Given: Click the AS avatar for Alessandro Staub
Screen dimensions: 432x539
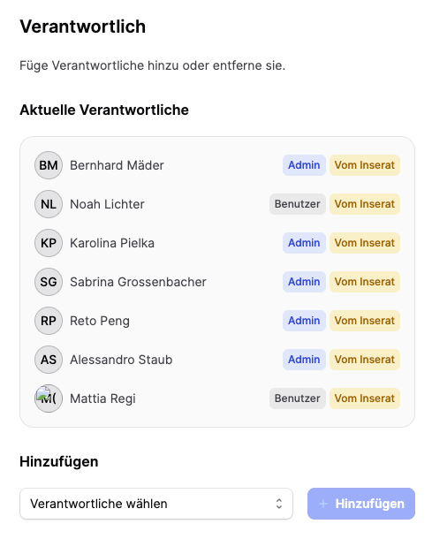Looking at the screenshot, I should coord(49,360).
